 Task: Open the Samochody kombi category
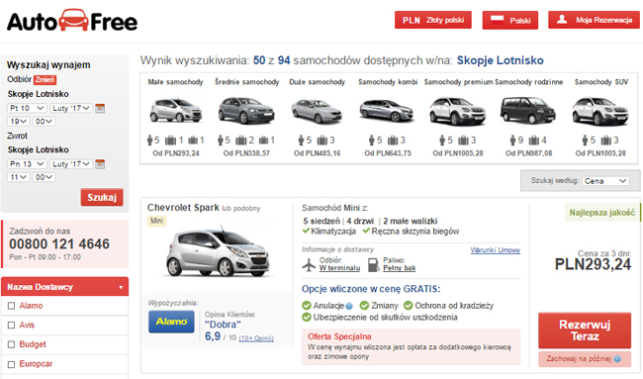tap(388, 82)
